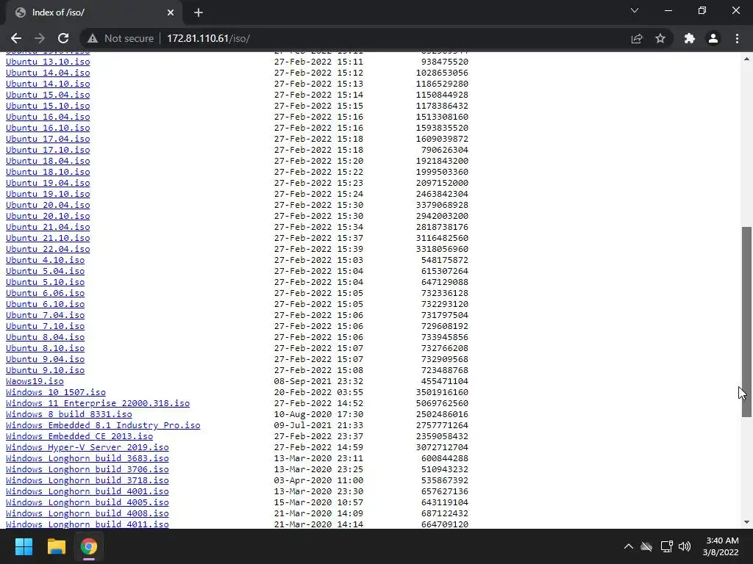753x564 pixels.
Task: Open the network status tray icon
Action: (x=666, y=546)
